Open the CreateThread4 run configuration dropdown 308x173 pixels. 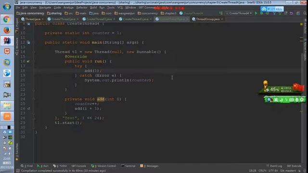click(x=239, y=13)
